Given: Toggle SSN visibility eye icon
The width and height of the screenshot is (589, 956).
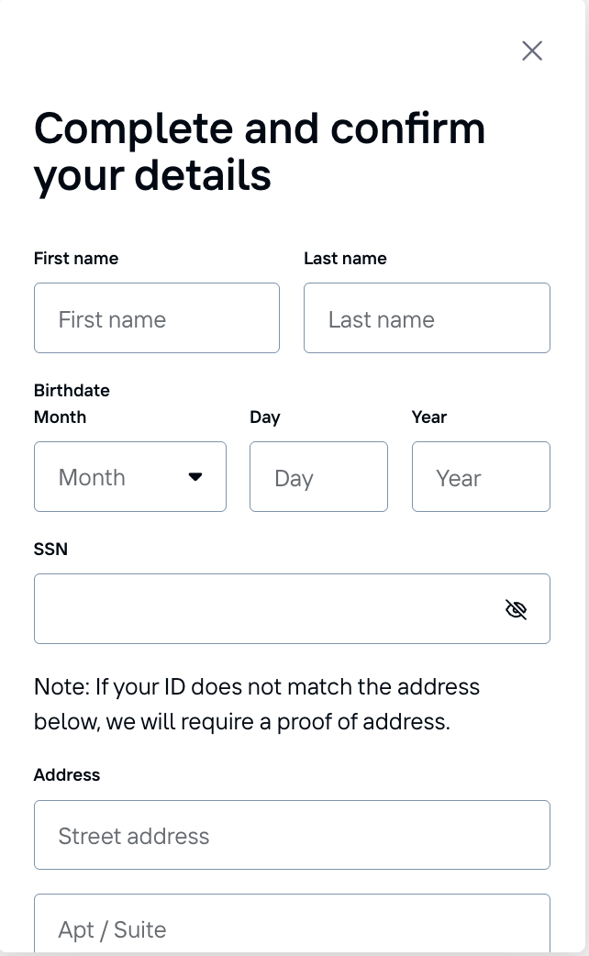Looking at the screenshot, I should (x=516, y=609).
